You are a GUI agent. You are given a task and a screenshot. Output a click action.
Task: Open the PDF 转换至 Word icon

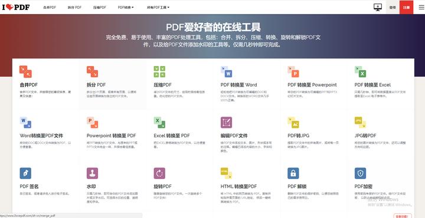pos(226,72)
